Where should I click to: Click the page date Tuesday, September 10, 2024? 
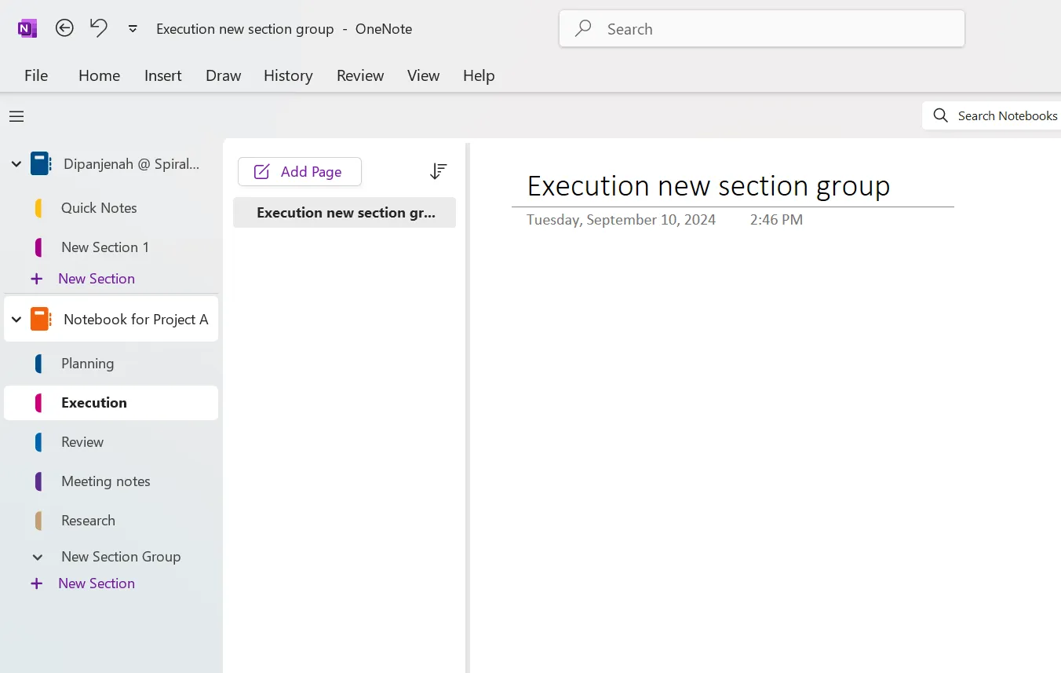(621, 220)
